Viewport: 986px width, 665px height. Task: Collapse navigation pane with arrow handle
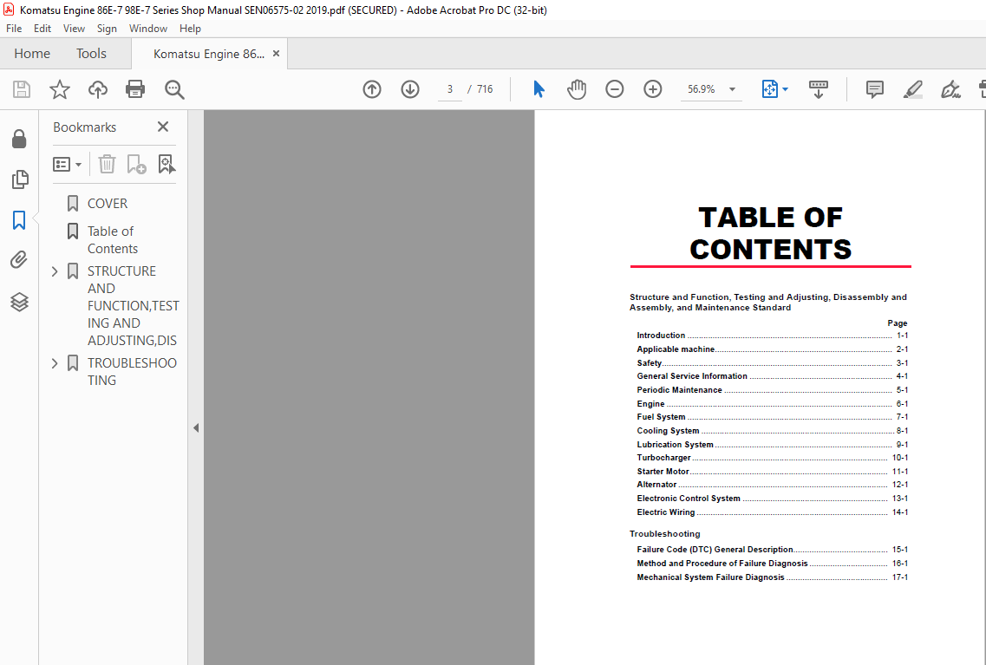point(196,428)
